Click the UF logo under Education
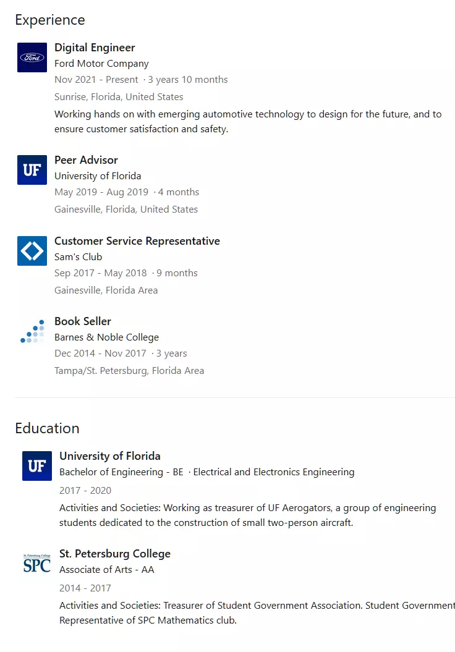 37,466
